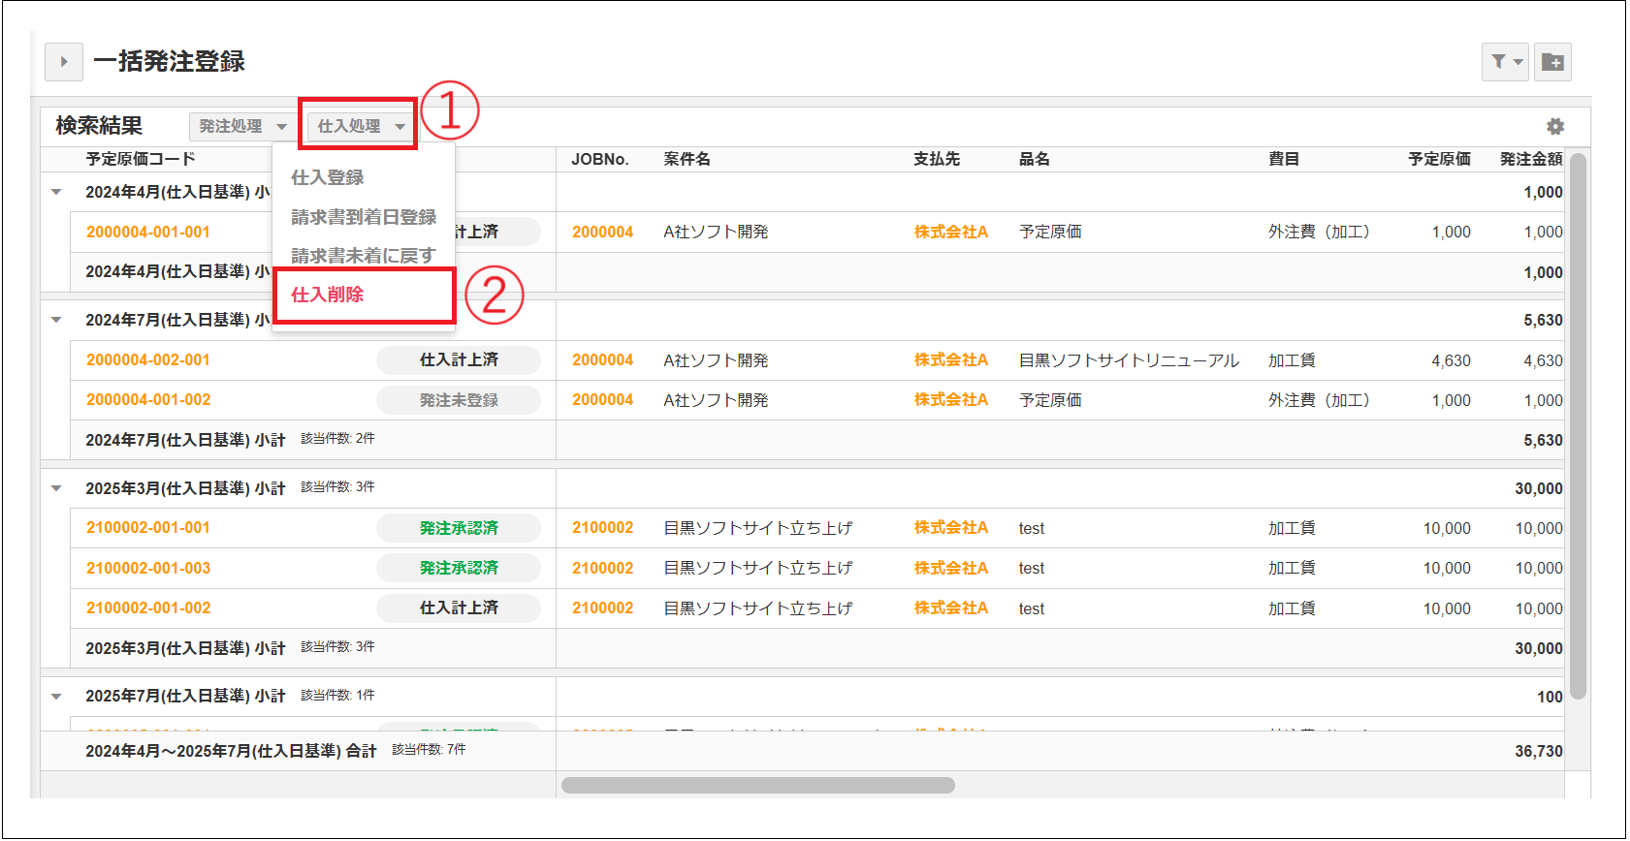The height and width of the screenshot is (841, 1630).
Task: Expand the side panel arrow button
Action: tap(64, 62)
